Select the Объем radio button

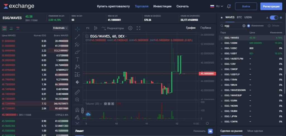click(269, 26)
